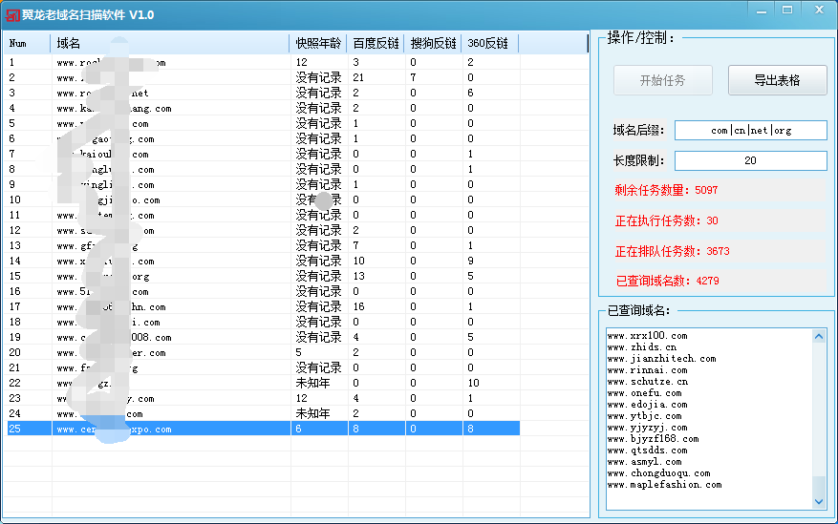
Task: Select www.zhids.cn in queried list
Action: point(642,346)
